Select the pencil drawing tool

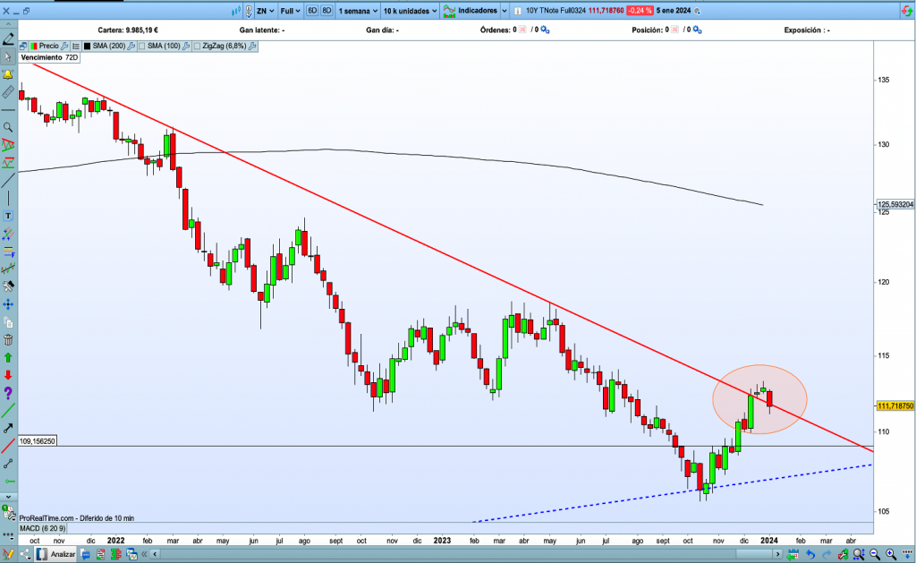pos(8,40)
